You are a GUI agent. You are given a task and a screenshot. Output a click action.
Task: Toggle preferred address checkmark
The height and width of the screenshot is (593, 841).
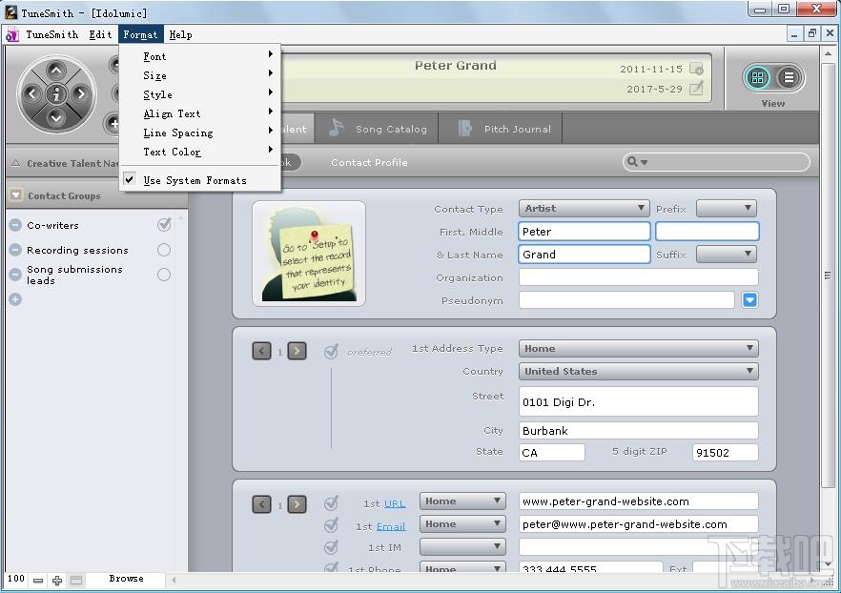click(332, 351)
